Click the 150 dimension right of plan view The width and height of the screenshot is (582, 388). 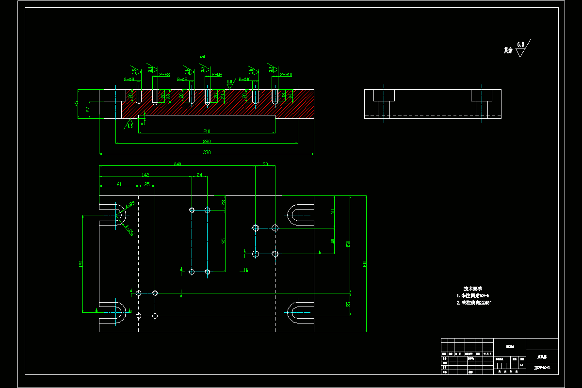coord(348,244)
